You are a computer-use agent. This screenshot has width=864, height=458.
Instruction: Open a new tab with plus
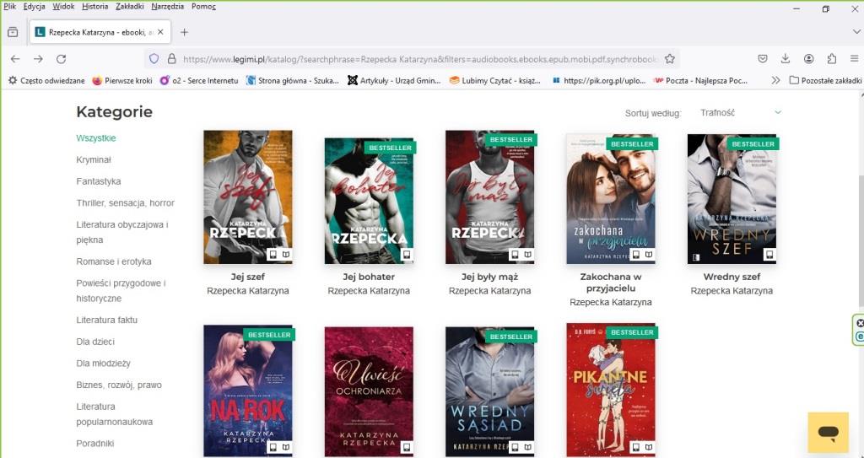(184, 32)
